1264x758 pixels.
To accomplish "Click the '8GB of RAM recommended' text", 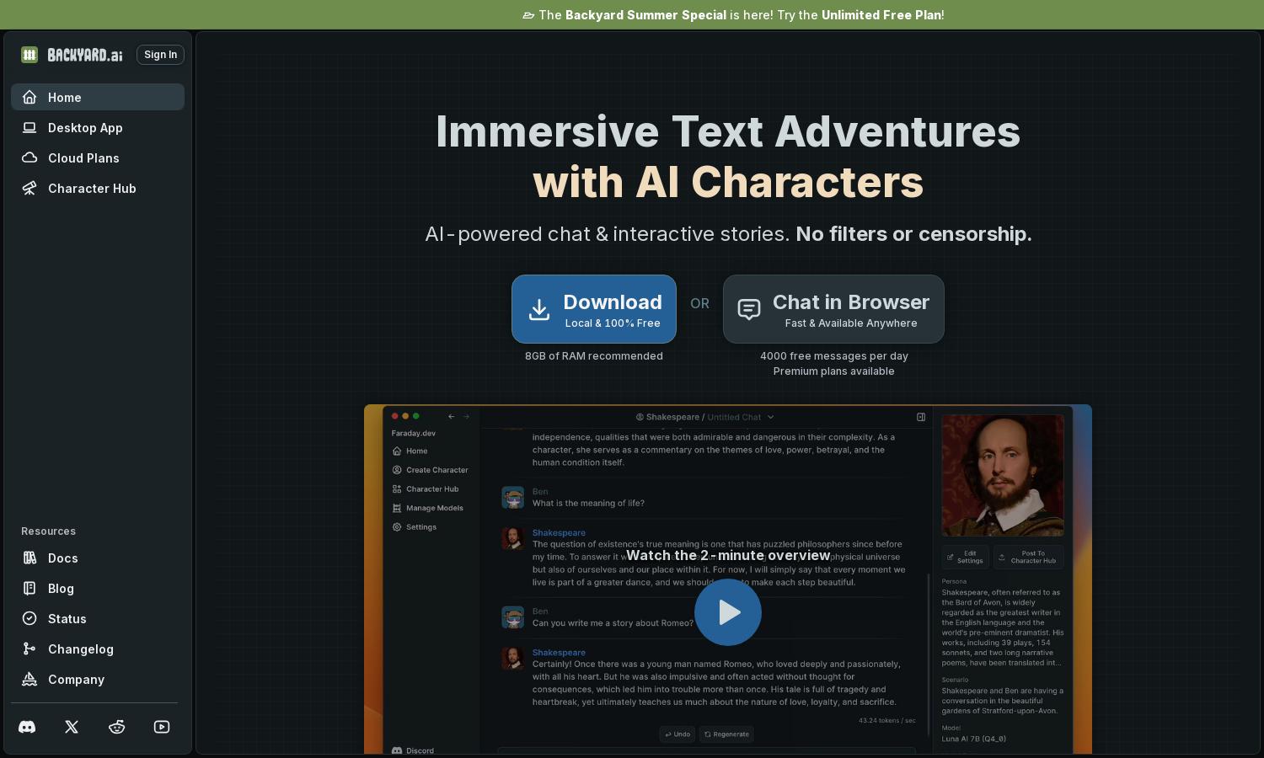I will (x=594, y=356).
